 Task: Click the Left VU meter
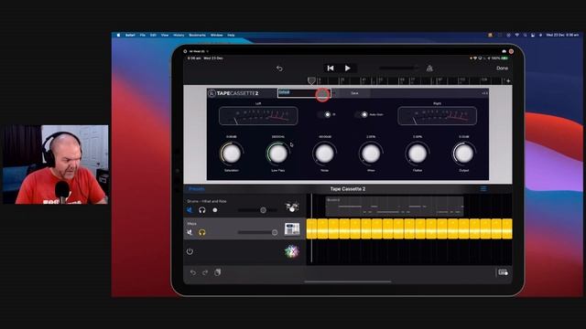(x=258, y=116)
